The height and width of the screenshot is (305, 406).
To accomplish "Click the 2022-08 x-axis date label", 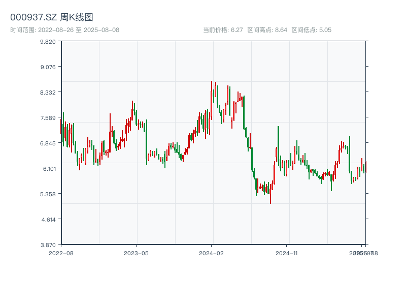I will click(61, 253).
